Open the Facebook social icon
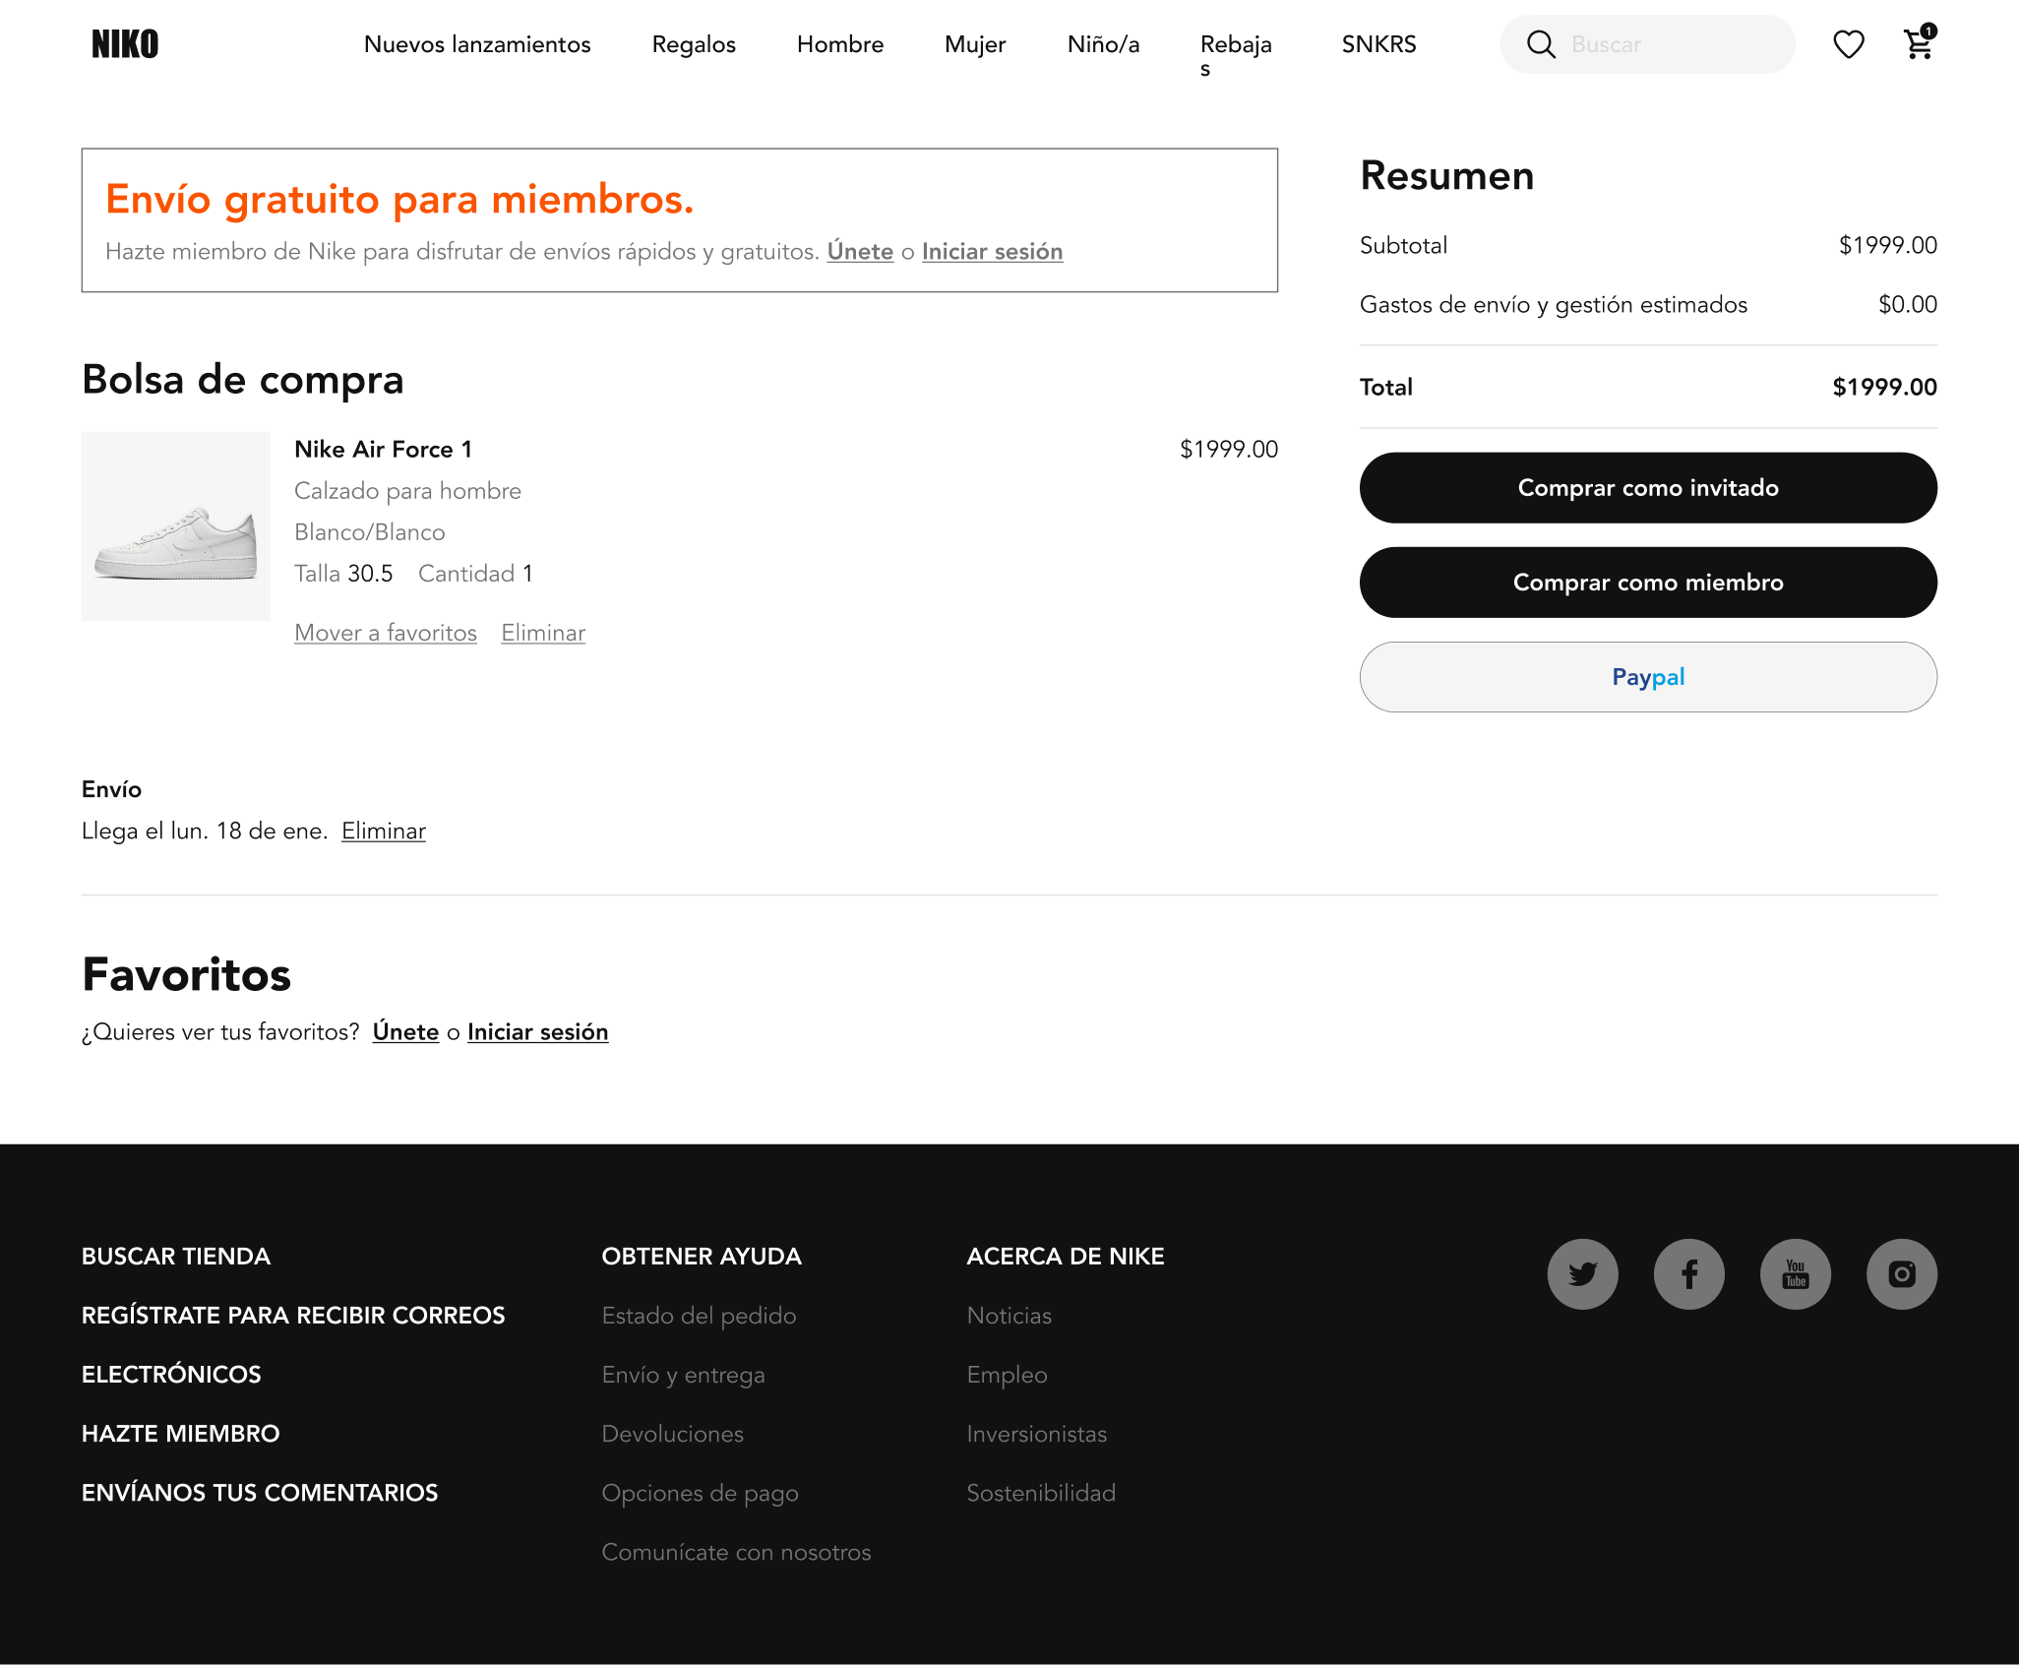The width and height of the screenshot is (2019, 1665). 1688,1274
